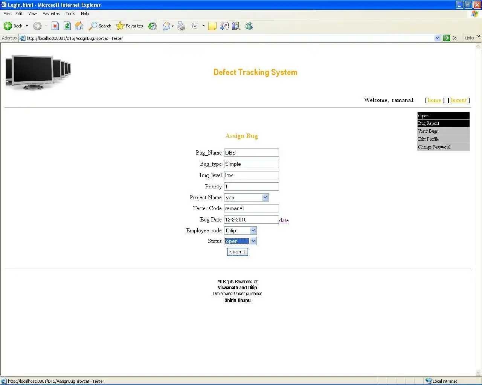
Task: Select Edit Profile in side menu
Action: click(443, 139)
